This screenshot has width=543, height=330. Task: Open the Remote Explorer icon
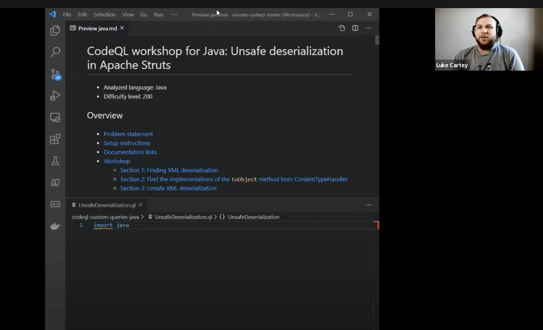55,117
